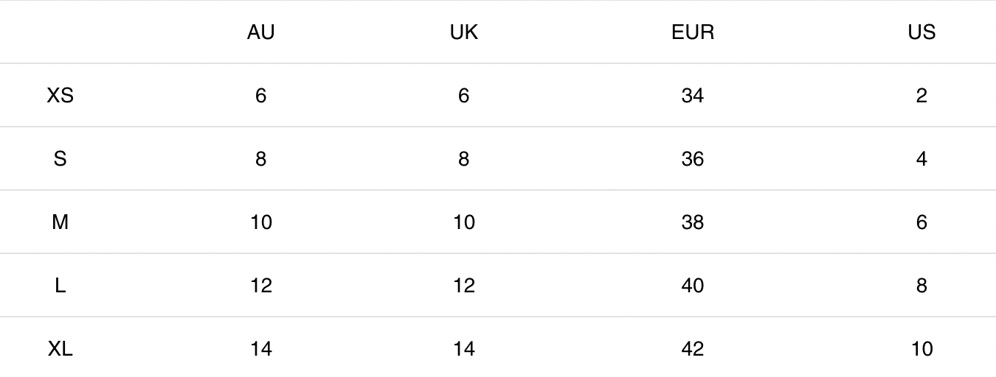Screen dimensions: 996x377
Task: Select US value 10 in XL row
Action: tap(921, 349)
